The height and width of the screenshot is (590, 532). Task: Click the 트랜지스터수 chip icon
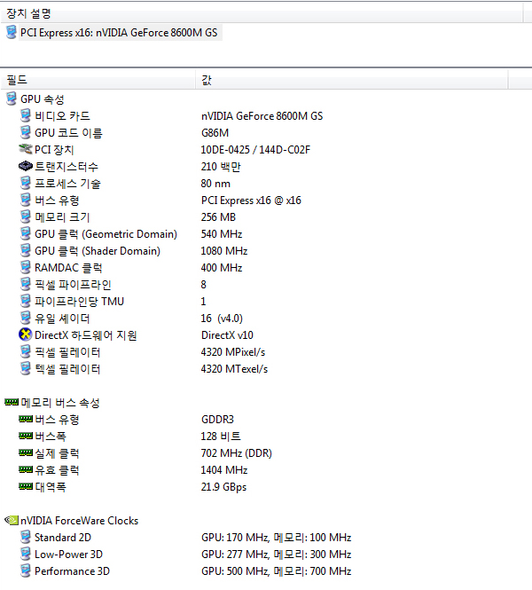(26, 166)
